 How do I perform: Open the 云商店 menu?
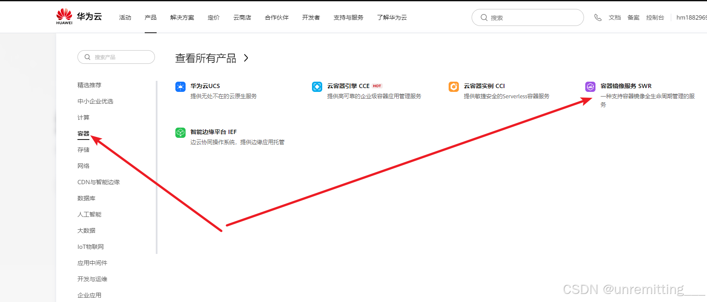click(242, 17)
